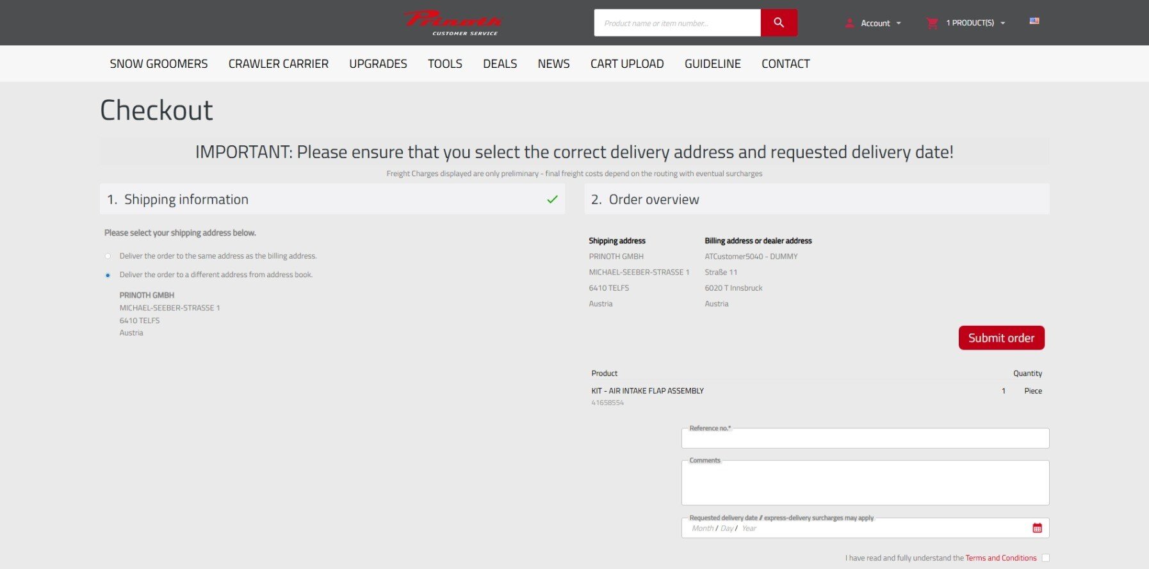This screenshot has height=569, width=1149.
Task: Click the Reference no. input field
Action: tap(865, 438)
